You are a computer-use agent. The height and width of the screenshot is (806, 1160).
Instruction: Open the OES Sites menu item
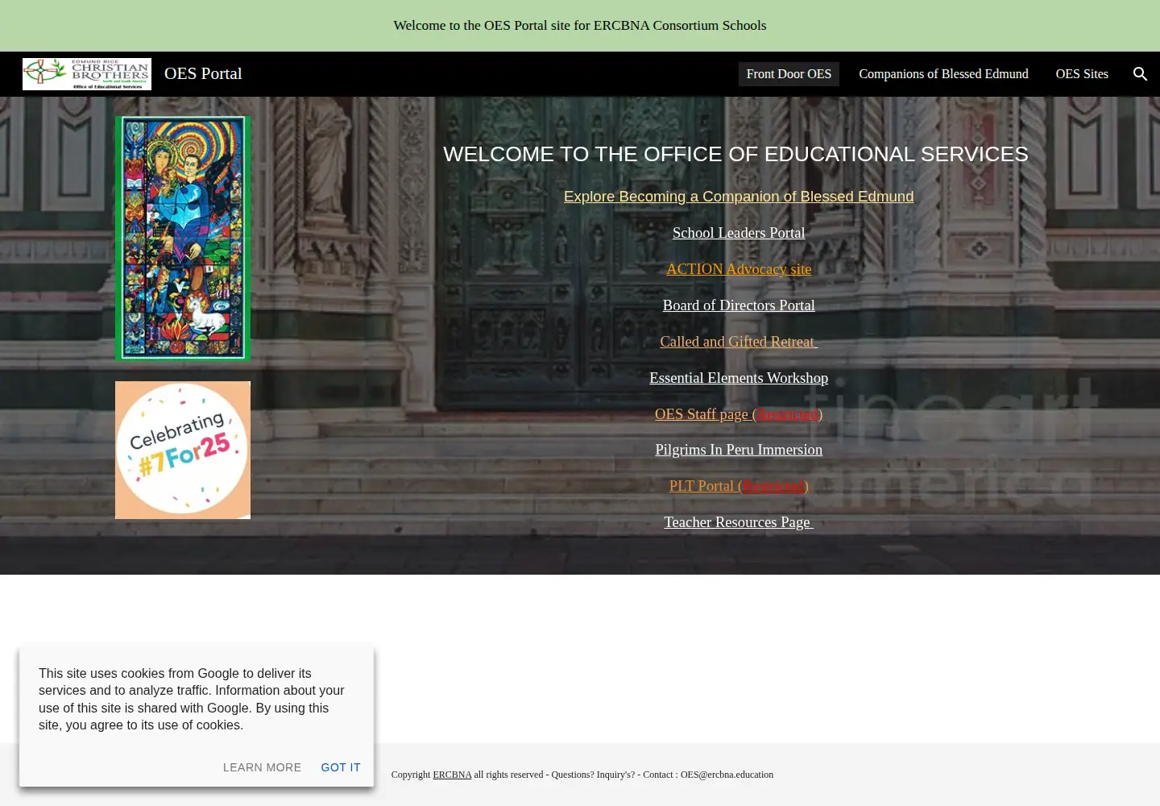tap(1082, 74)
